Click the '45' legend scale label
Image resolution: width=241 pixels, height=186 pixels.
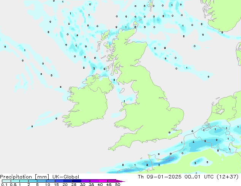coord(109,184)
